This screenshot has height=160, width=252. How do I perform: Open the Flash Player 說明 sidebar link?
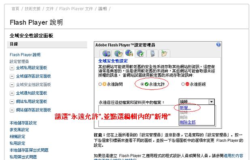pyautogui.click(x=25, y=55)
